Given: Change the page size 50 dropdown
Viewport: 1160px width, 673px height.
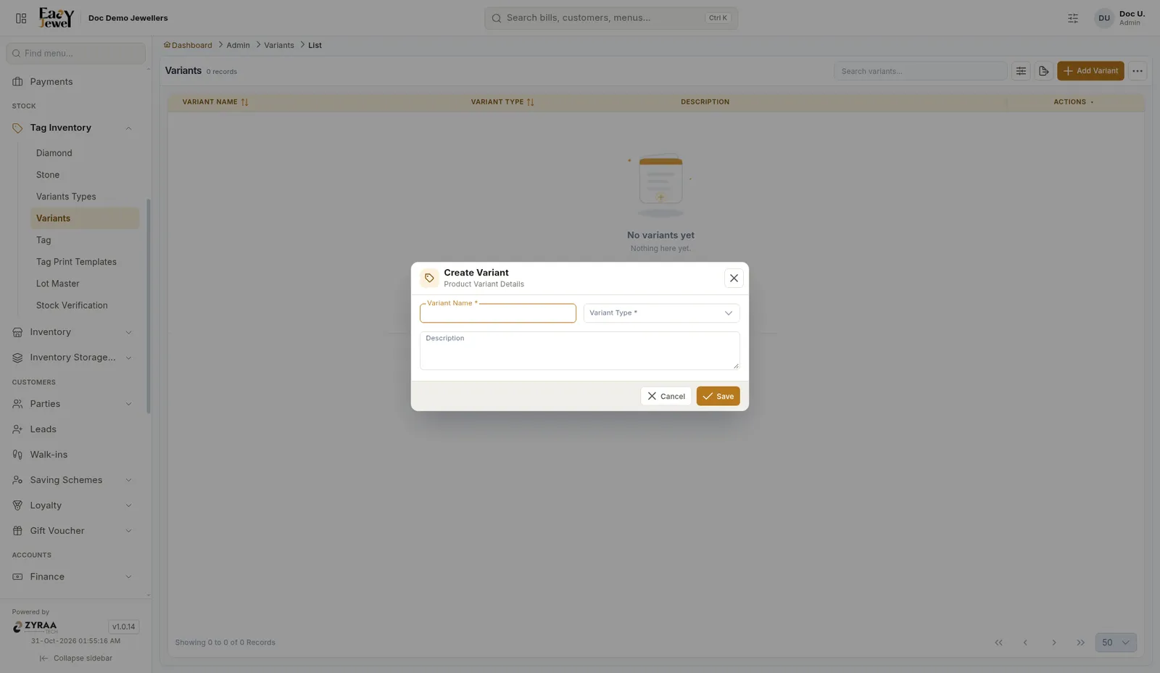Looking at the screenshot, I should pyautogui.click(x=1116, y=643).
